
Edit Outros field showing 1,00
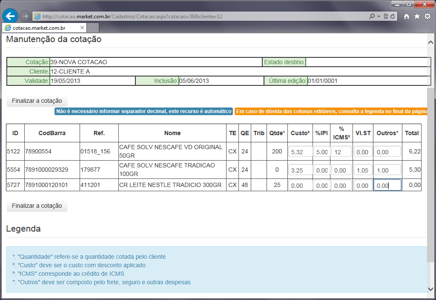(x=387, y=170)
